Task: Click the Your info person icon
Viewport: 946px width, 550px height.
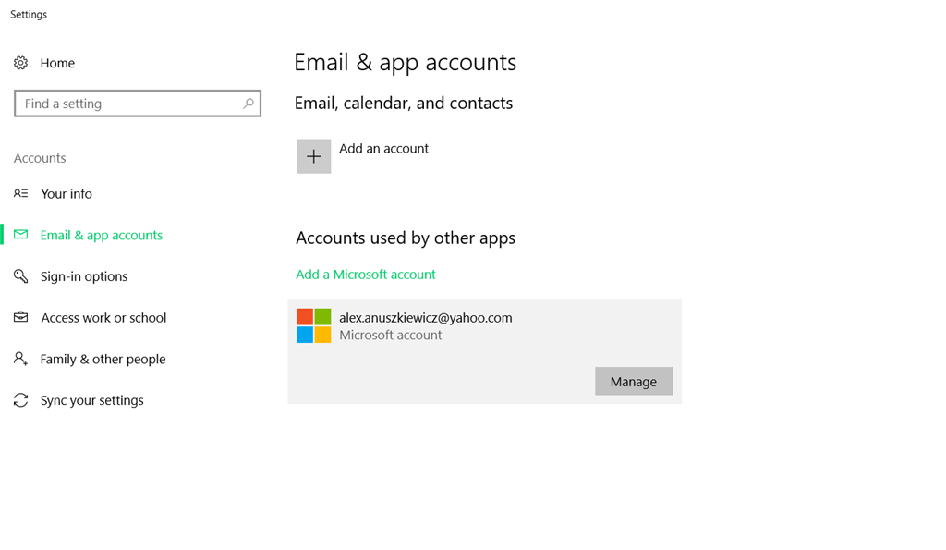Action: 20,193
